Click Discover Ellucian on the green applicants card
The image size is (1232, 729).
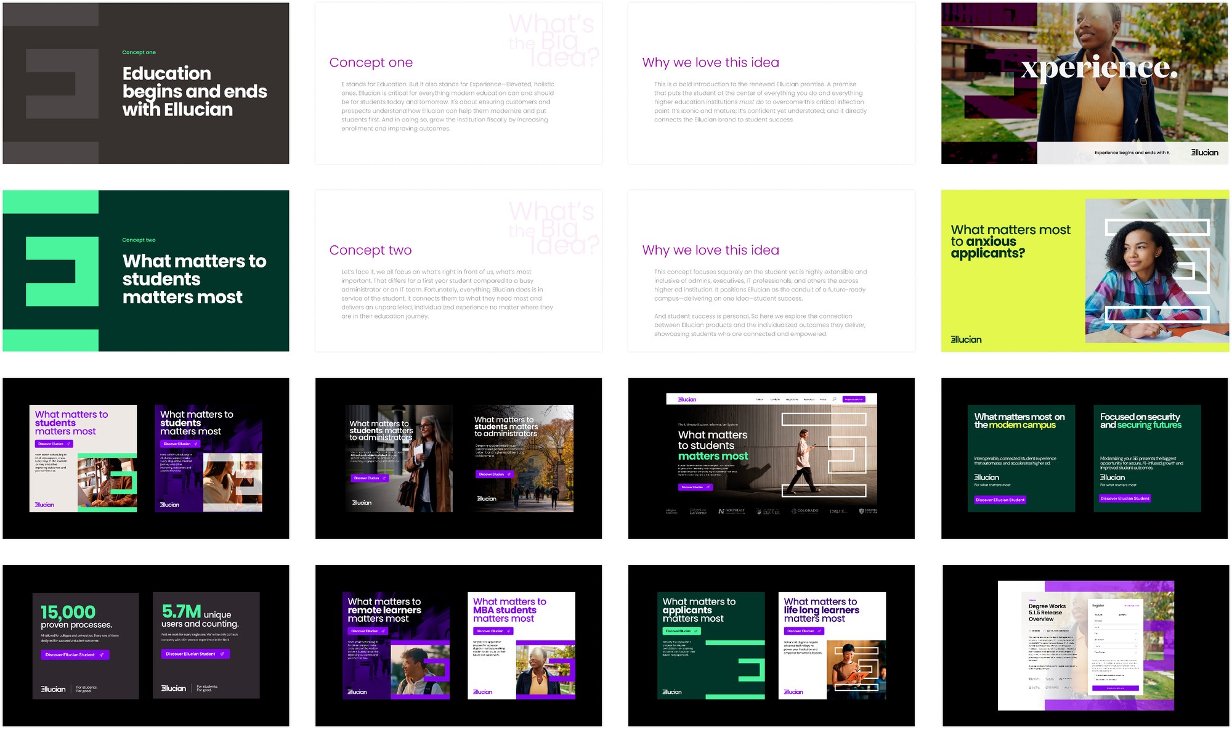681,631
